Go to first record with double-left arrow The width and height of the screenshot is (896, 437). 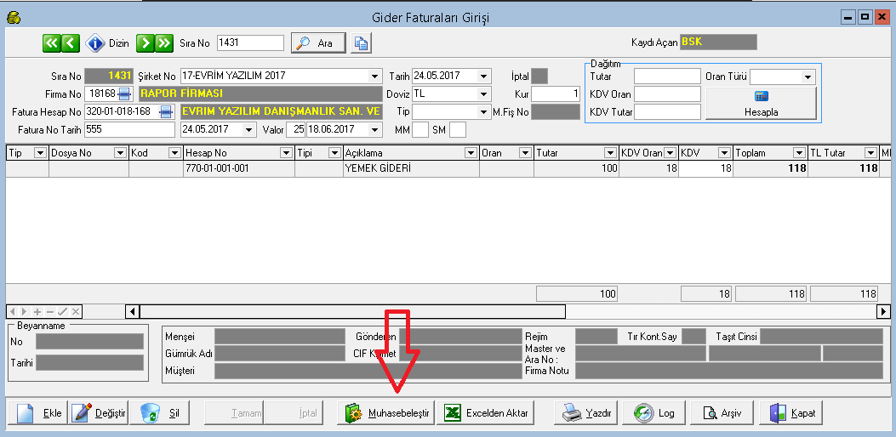(51, 43)
